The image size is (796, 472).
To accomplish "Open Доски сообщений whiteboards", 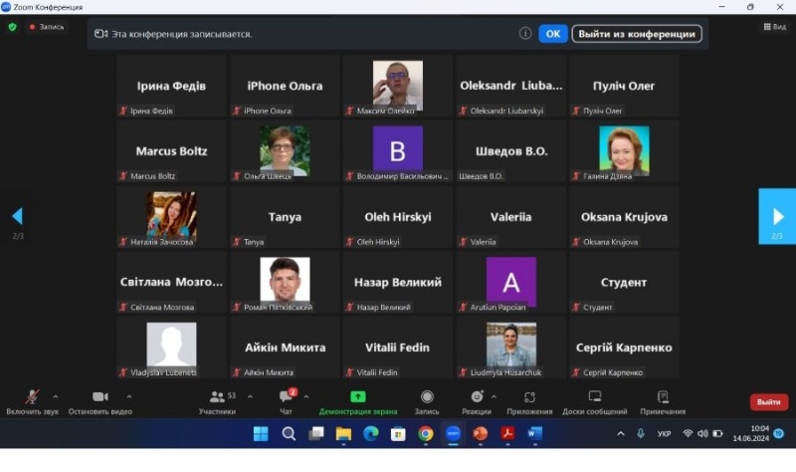I will tap(595, 397).
